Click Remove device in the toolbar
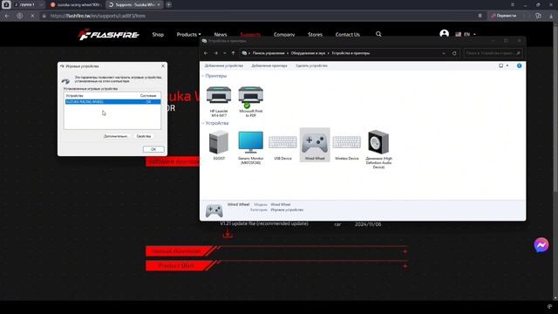This screenshot has width=558, height=314. [311, 66]
